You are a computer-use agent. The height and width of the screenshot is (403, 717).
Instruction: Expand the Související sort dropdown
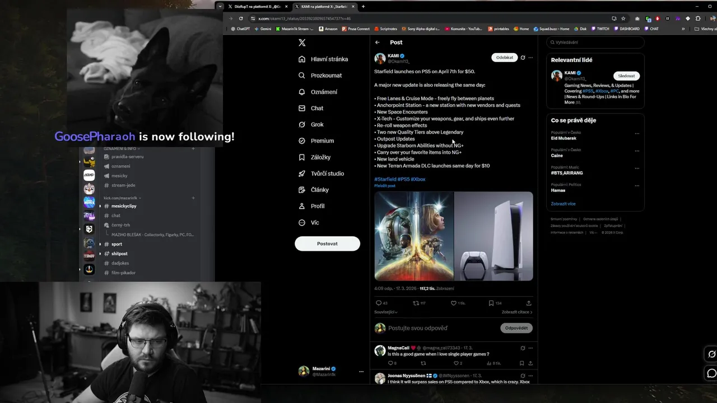(x=386, y=312)
